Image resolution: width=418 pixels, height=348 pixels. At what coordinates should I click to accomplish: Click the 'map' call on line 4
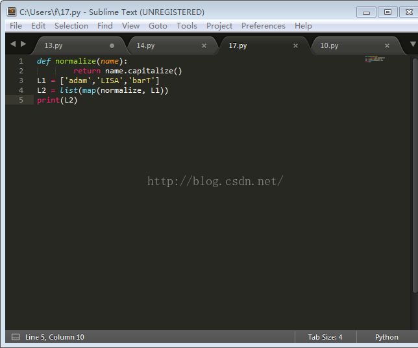[89, 90]
